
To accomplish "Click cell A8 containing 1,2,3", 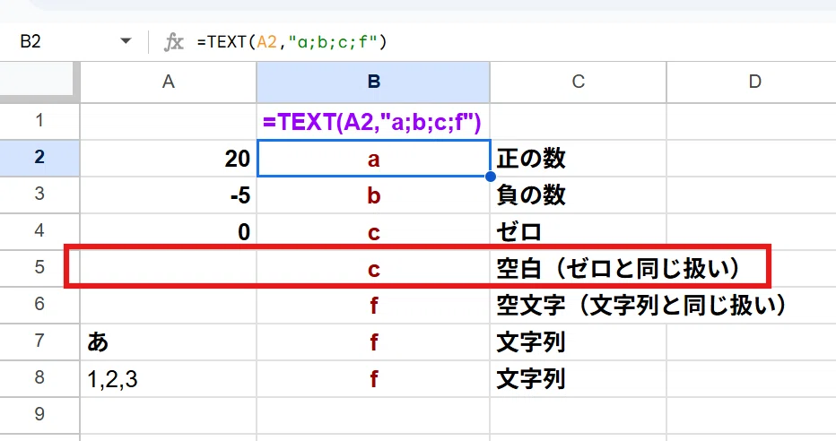I will tap(169, 378).
